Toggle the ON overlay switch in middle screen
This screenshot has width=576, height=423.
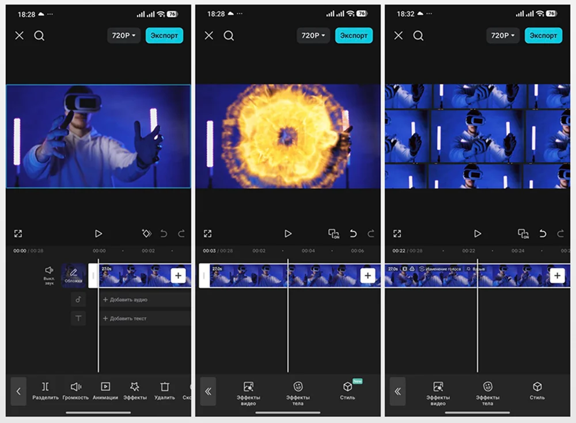334,234
